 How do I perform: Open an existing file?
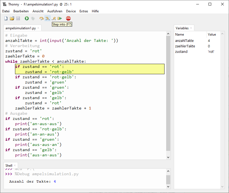[12, 18]
